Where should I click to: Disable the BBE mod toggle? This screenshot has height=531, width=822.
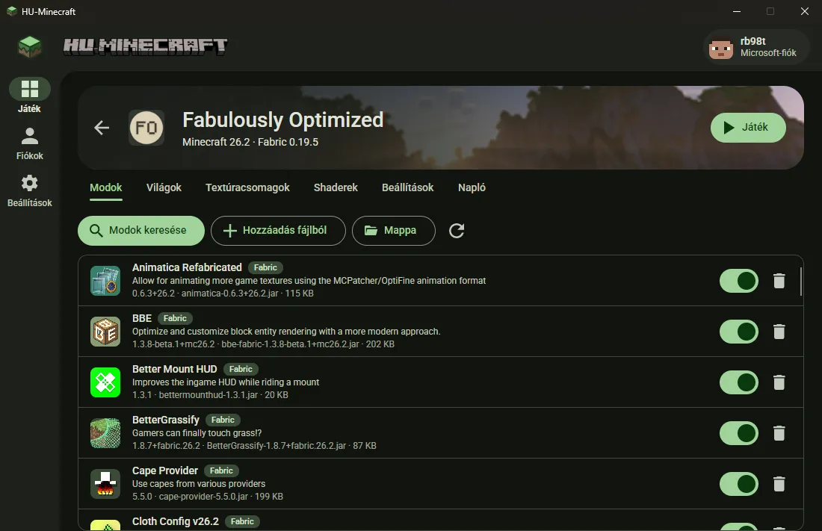point(738,332)
